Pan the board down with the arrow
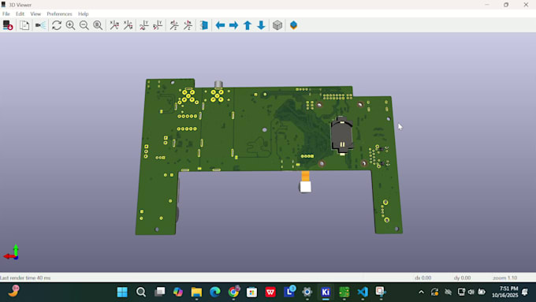The width and height of the screenshot is (536, 302). click(261, 25)
